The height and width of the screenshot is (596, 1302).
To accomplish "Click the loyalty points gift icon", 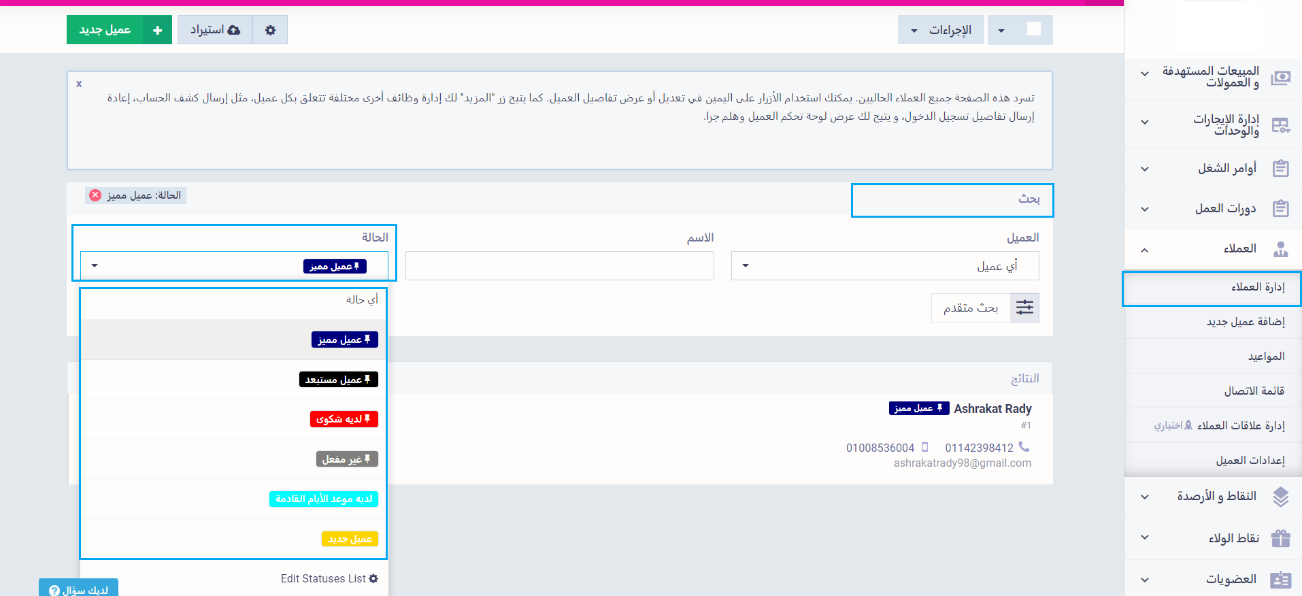I will 1280,538.
